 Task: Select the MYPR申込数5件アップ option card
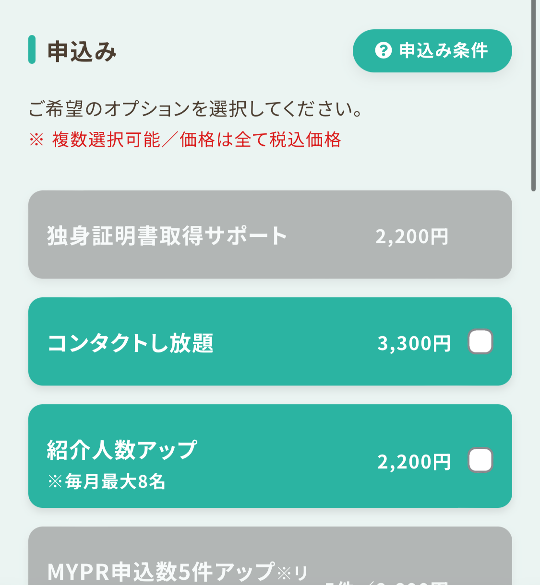pos(270,556)
